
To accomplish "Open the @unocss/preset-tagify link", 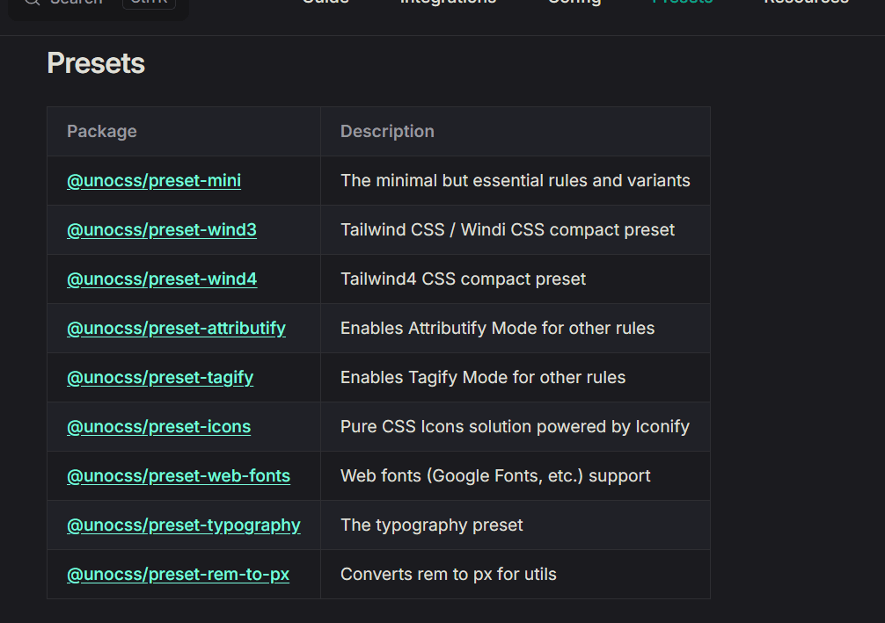I will tap(160, 377).
